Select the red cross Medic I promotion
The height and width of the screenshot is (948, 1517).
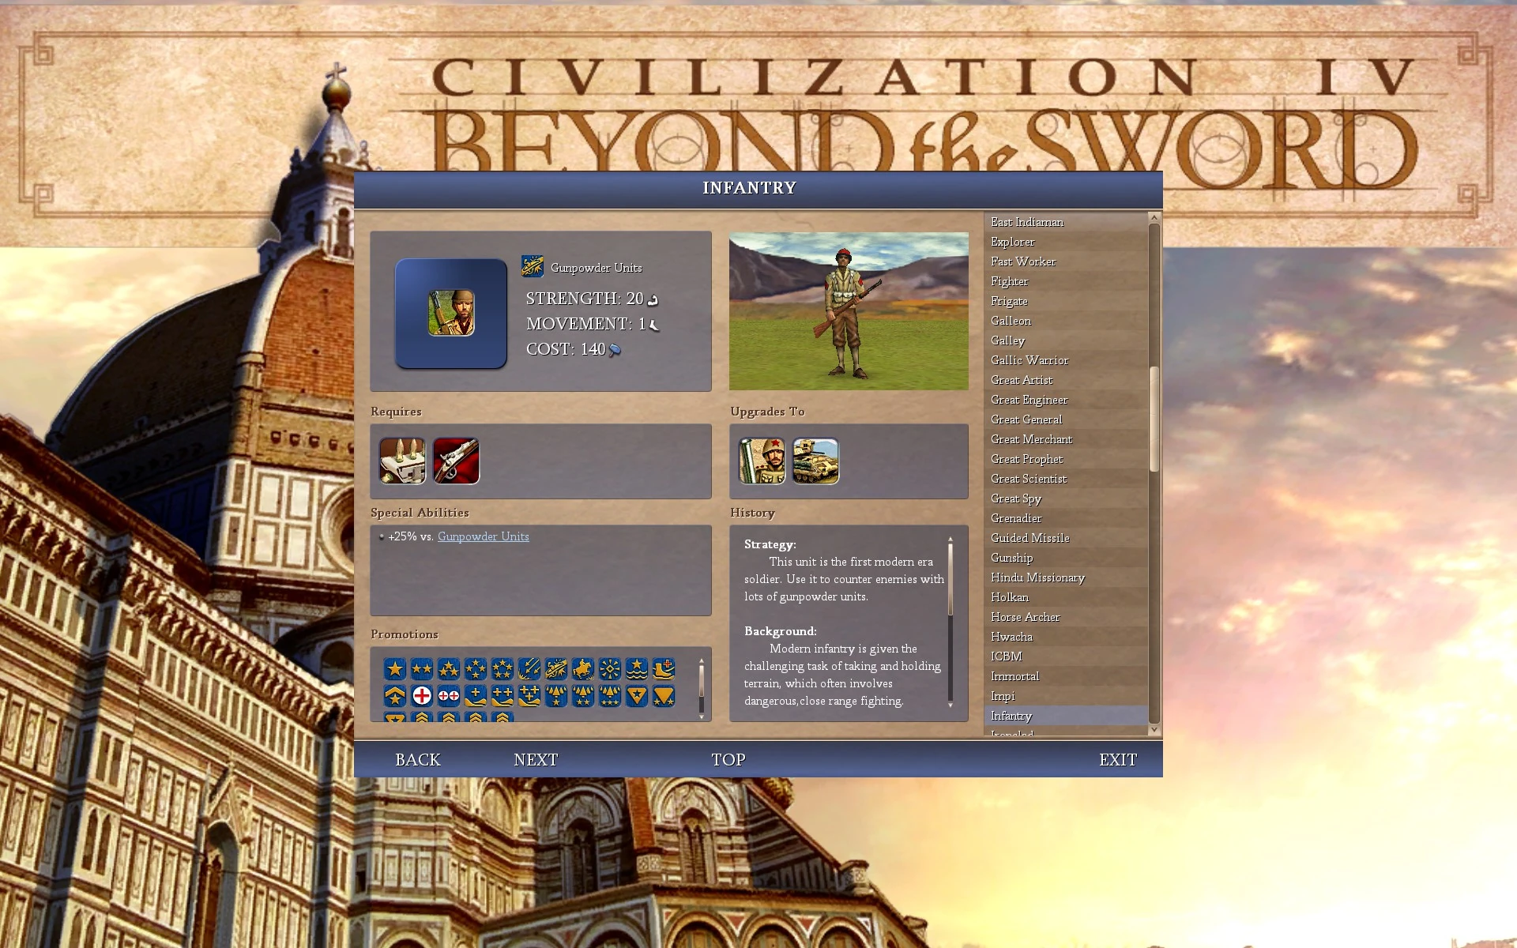[x=422, y=696]
